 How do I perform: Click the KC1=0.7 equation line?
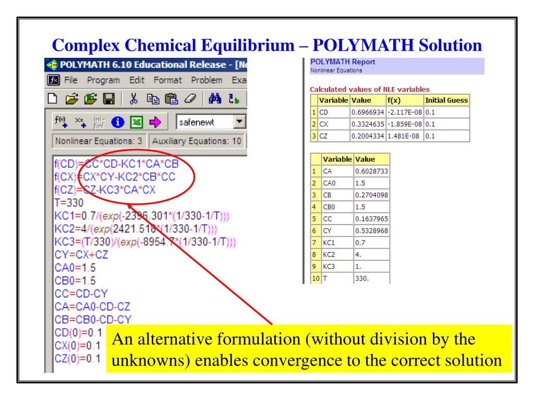142,216
